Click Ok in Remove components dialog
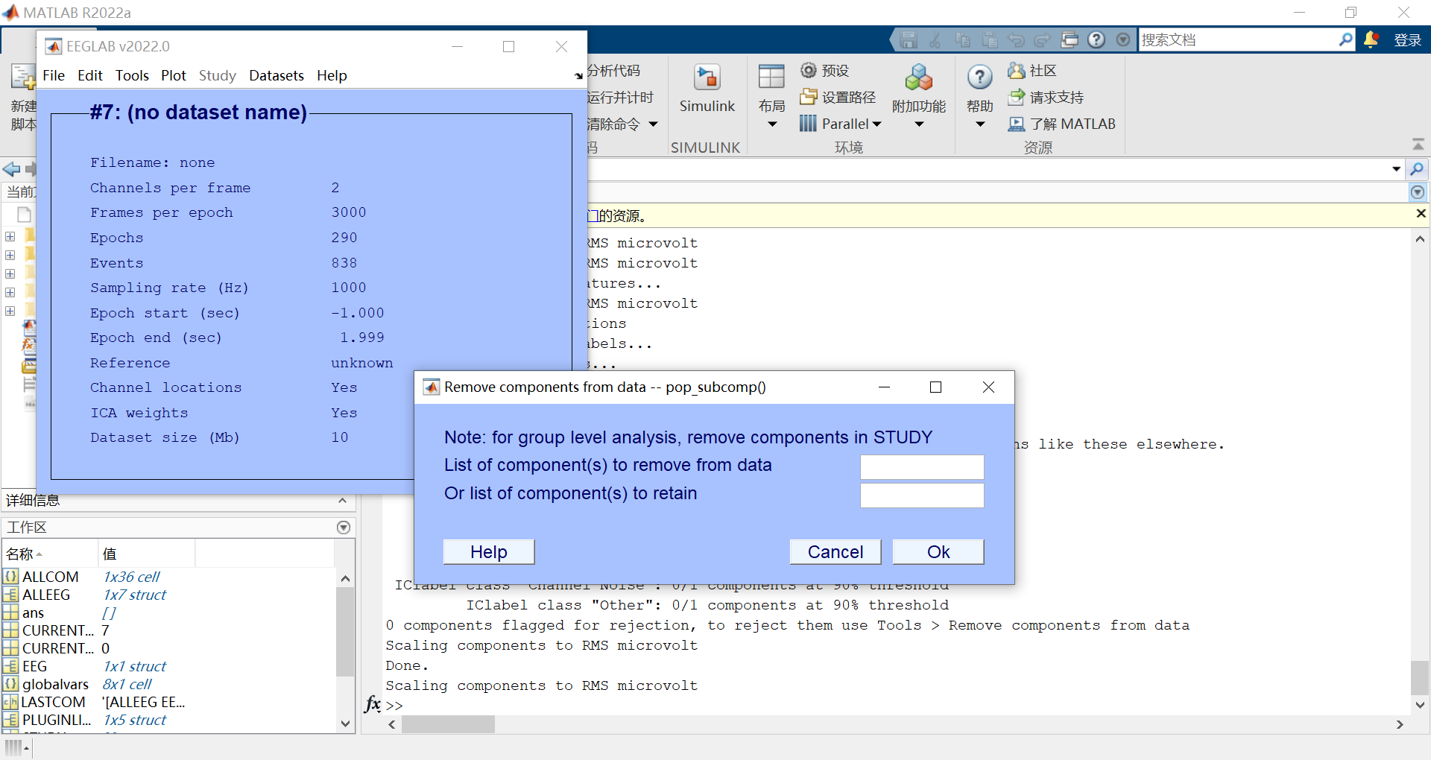1431x760 pixels. point(938,552)
